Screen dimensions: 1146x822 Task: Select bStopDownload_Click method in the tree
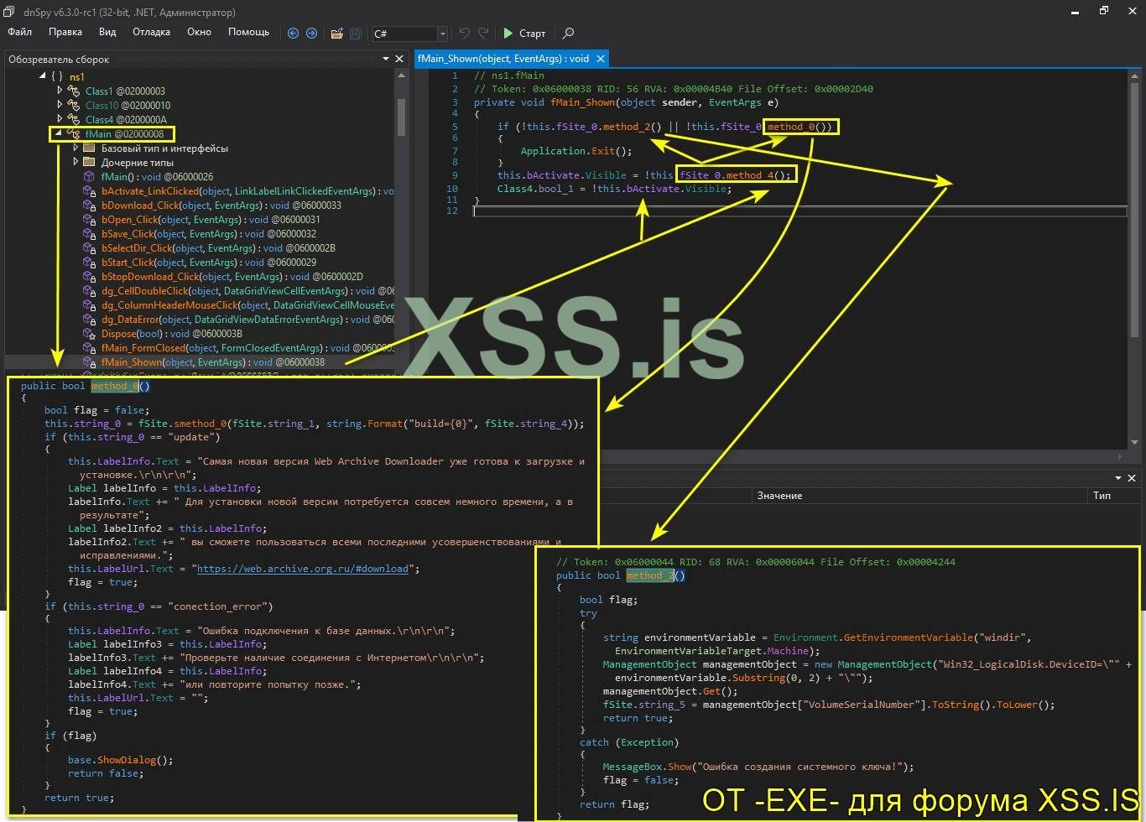[x=232, y=277]
